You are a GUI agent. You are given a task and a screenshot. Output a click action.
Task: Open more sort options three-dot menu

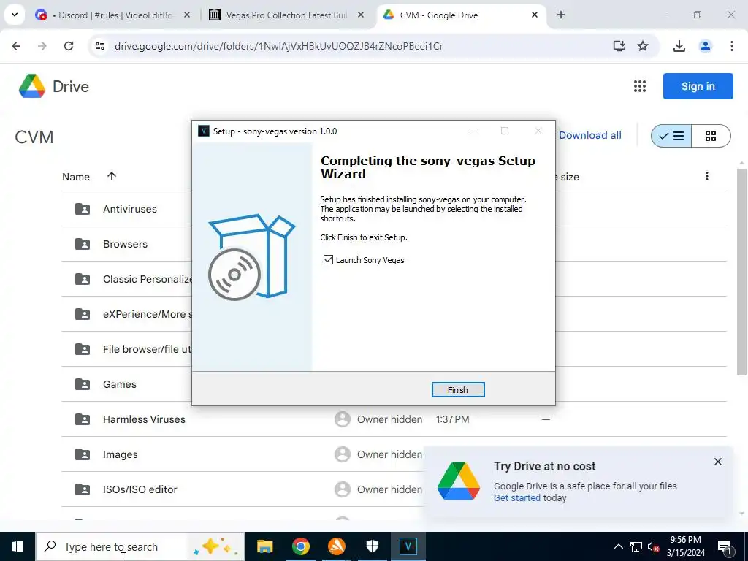tap(707, 177)
